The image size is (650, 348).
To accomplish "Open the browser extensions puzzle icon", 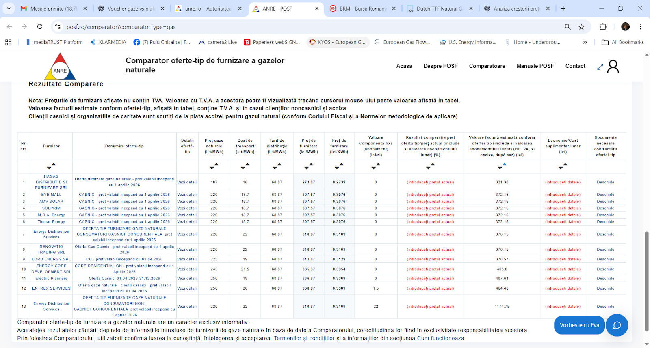I will click(x=603, y=27).
